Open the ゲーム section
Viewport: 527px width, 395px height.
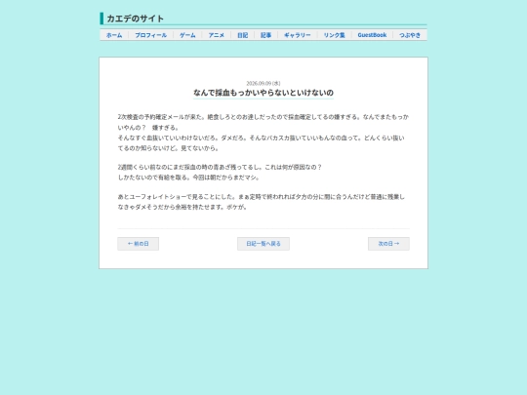[187, 35]
